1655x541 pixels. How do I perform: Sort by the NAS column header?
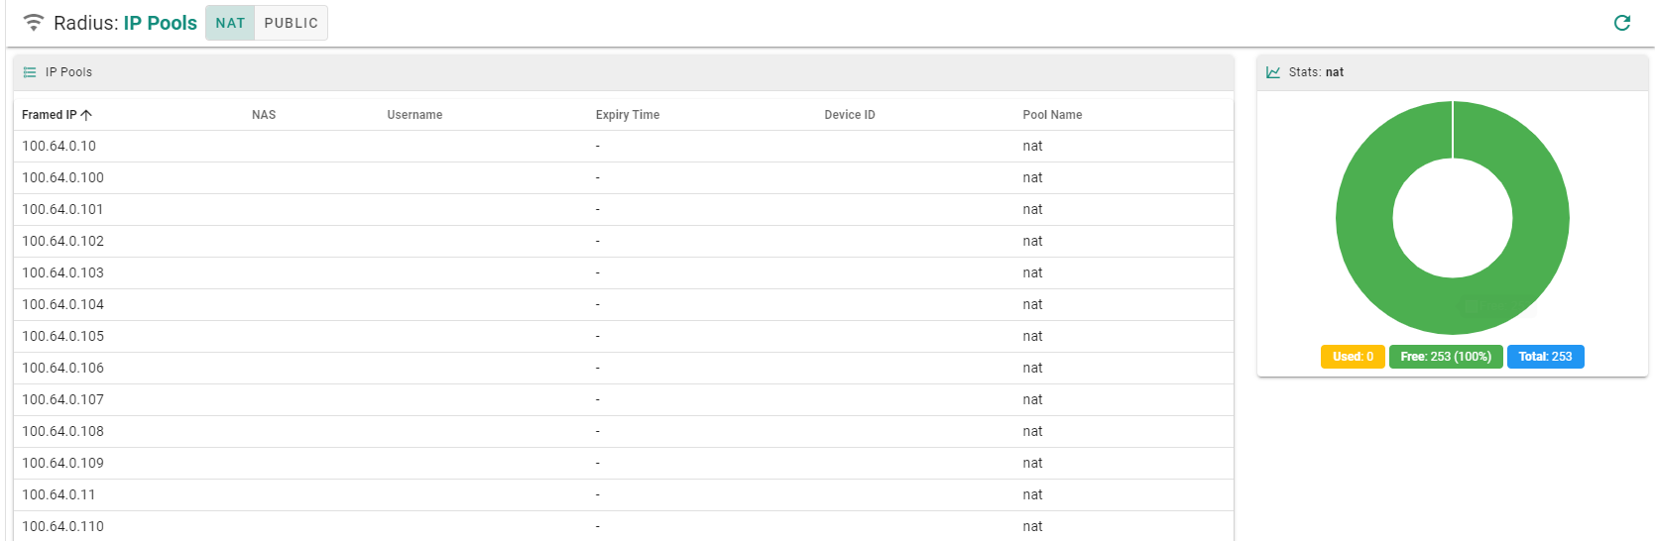click(x=264, y=115)
